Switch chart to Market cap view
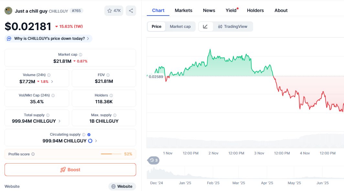Viewport: 344px width, 191px height. click(x=180, y=27)
